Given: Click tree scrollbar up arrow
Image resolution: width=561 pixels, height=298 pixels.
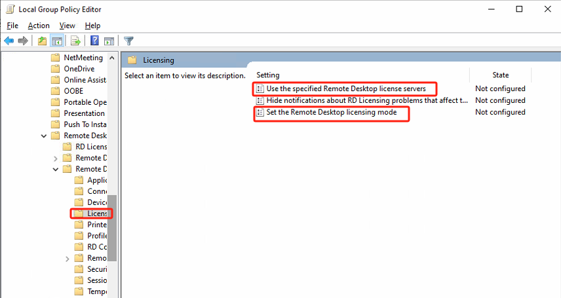Looking at the screenshot, I should [112, 58].
